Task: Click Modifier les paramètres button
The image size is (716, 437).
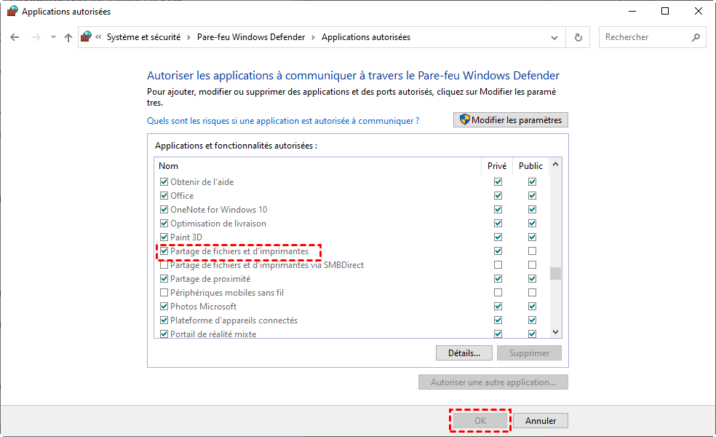Action: click(x=511, y=119)
